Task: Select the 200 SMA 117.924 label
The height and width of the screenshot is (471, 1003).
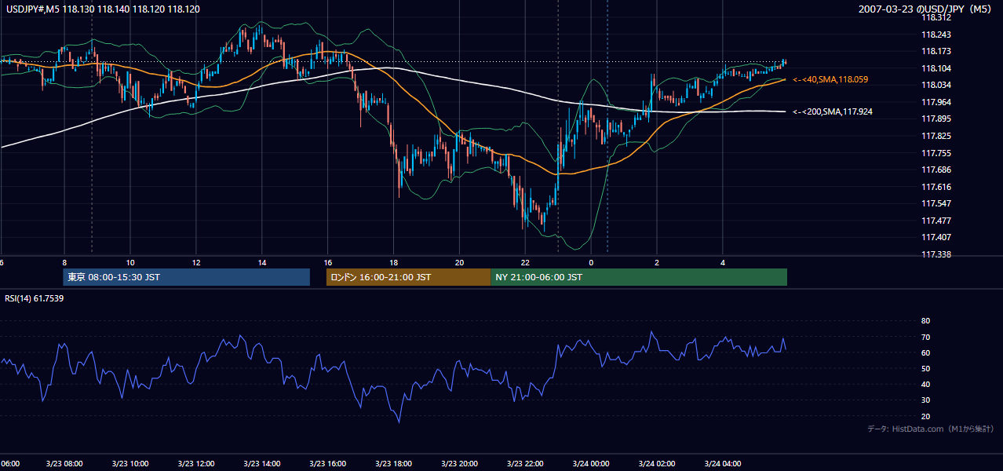Action: (833, 112)
